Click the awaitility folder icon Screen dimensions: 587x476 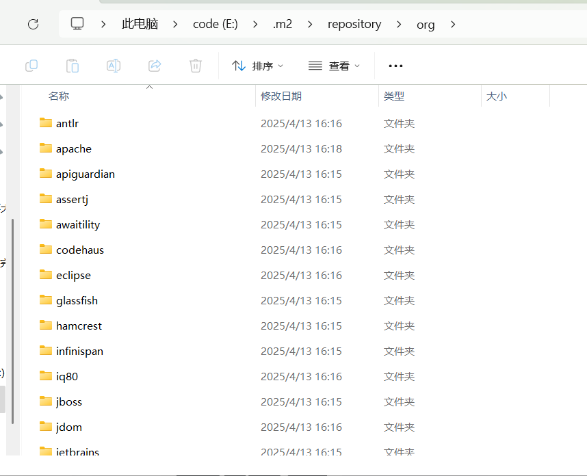pos(46,224)
